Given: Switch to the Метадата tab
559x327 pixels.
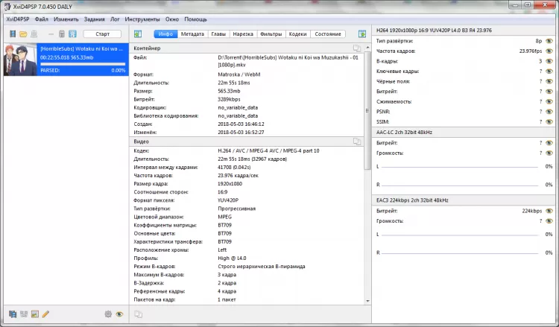Looking at the screenshot, I should 192,34.
